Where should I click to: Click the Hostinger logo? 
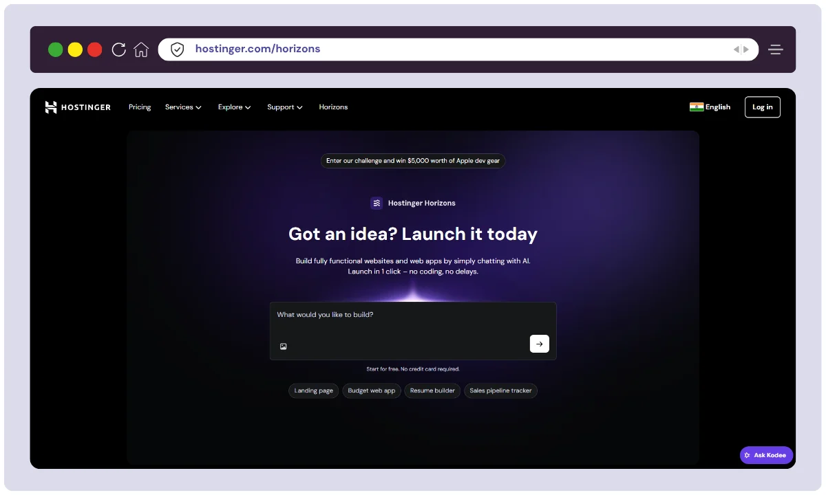click(78, 107)
